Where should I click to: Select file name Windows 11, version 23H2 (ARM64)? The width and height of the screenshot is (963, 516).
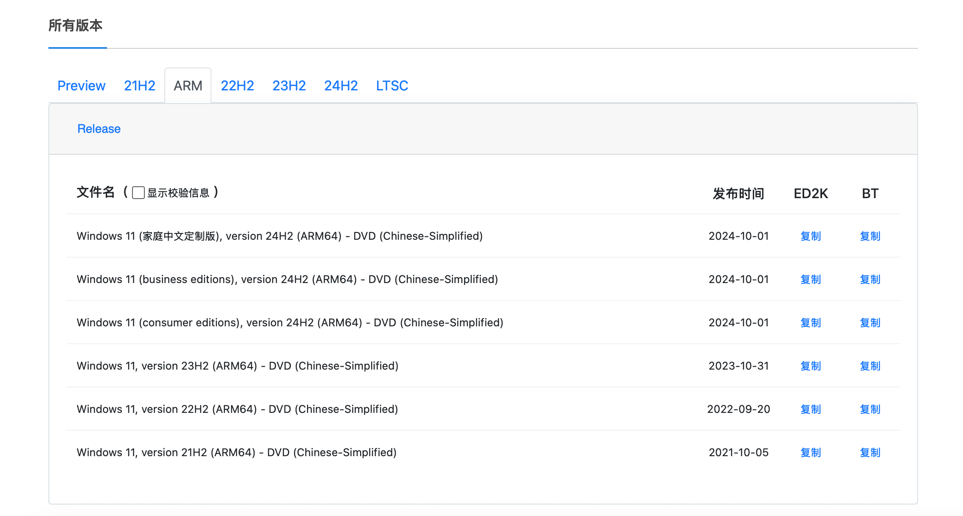[x=237, y=366]
